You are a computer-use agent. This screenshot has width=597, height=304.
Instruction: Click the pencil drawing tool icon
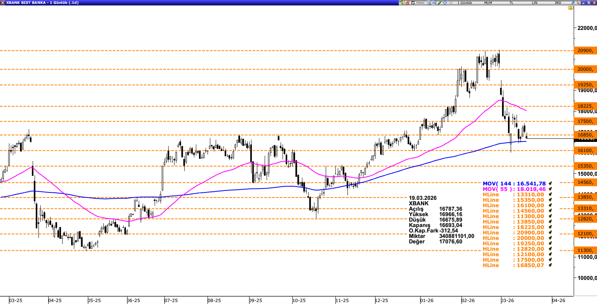pos(439,3)
